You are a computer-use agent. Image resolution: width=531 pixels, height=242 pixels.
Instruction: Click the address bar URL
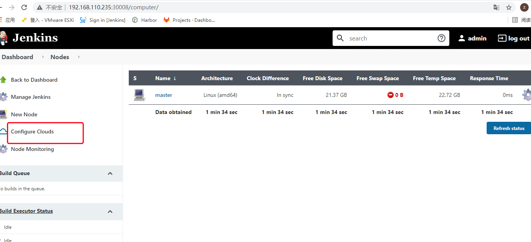(x=114, y=7)
